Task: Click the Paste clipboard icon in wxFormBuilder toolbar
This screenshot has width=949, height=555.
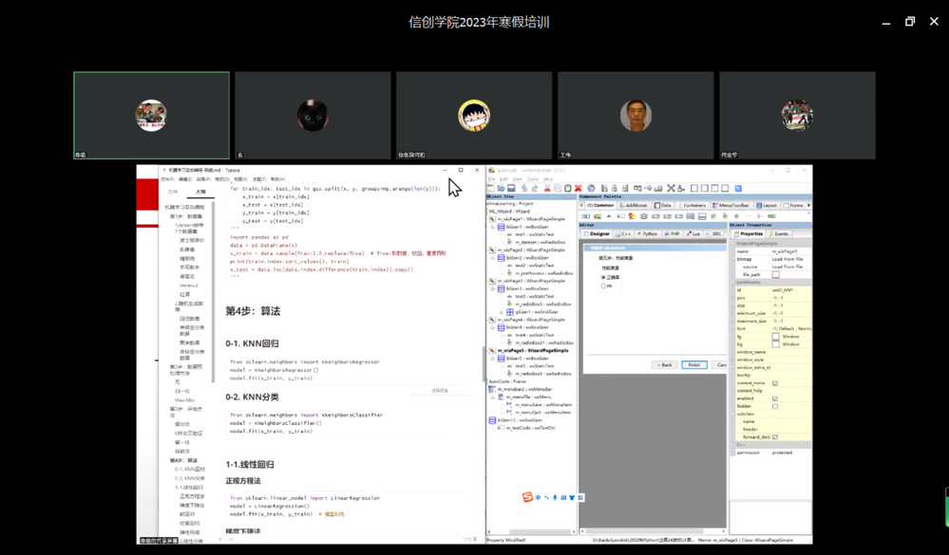Action: 568,189
